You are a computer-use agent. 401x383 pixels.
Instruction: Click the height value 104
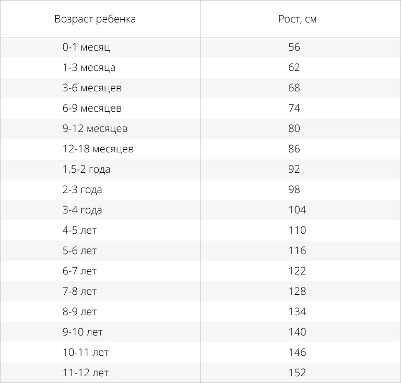[297, 210]
